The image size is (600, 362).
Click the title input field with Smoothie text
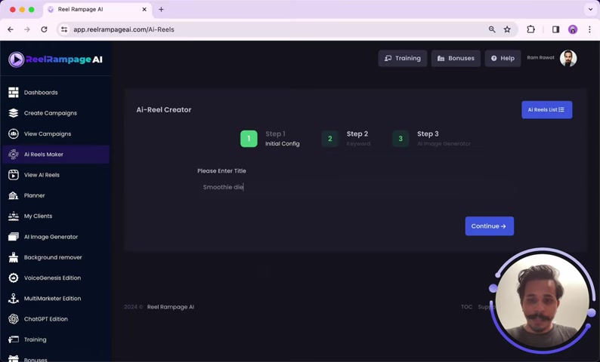pos(355,187)
